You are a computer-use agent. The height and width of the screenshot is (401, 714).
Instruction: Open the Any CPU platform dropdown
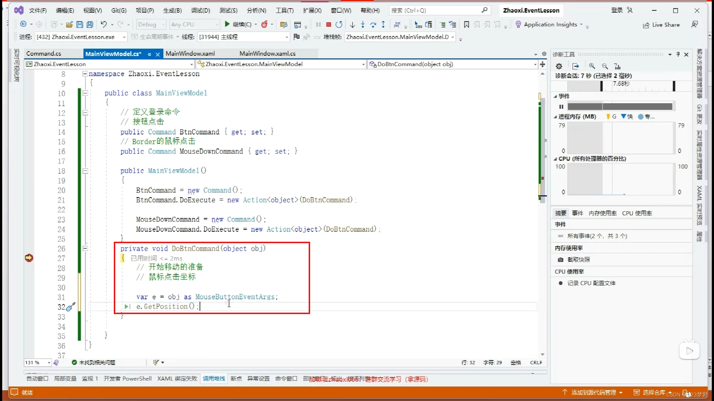coord(195,25)
